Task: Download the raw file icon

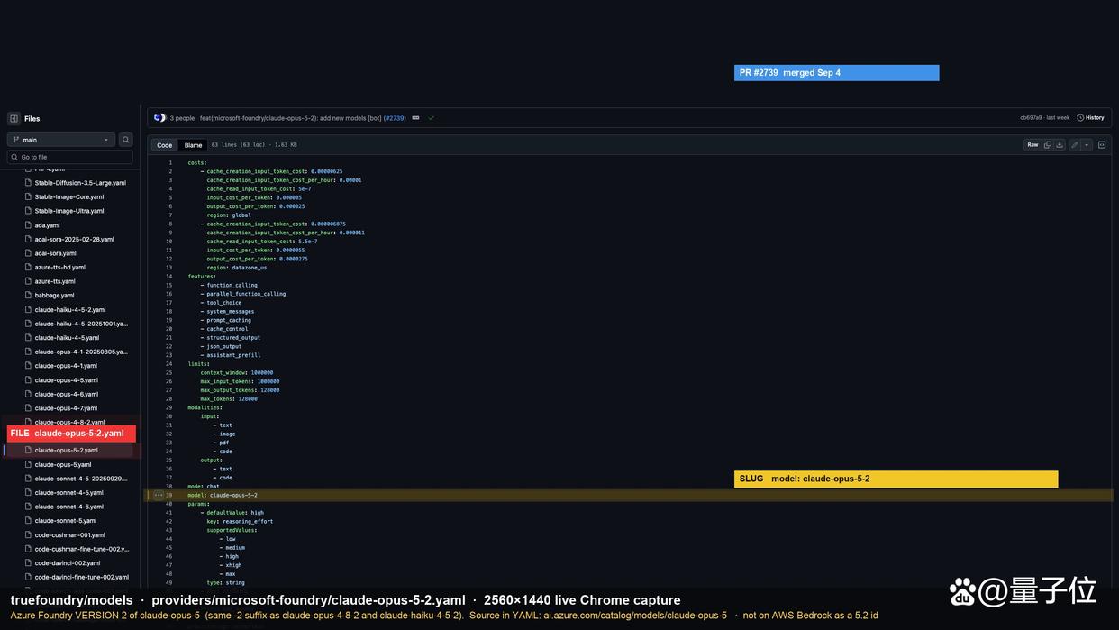Action: coord(1060,144)
